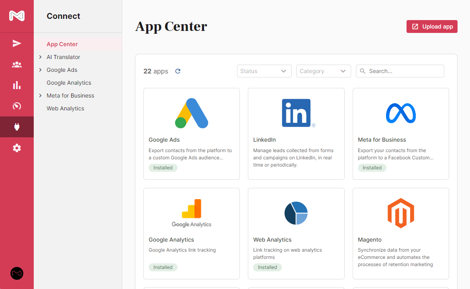This screenshot has width=470, height=289.
Task: Open the Meta for Business card title
Action: pyautogui.click(x=382, y=140)
